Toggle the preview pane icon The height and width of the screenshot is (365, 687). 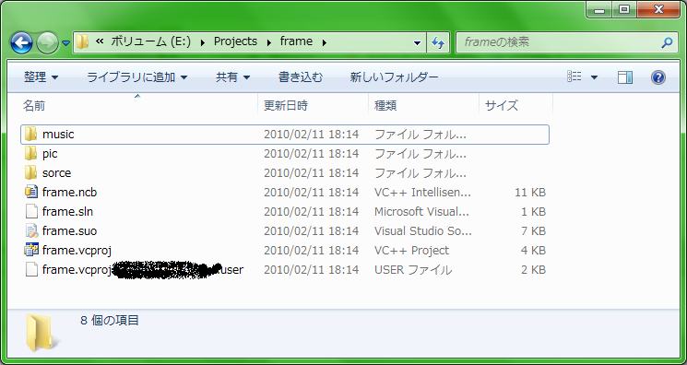pos(625,77)
